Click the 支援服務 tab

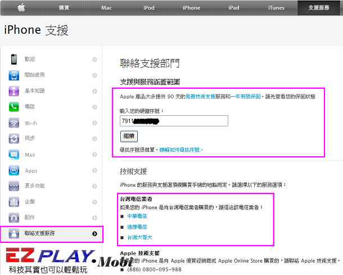(x=319, y=8)
